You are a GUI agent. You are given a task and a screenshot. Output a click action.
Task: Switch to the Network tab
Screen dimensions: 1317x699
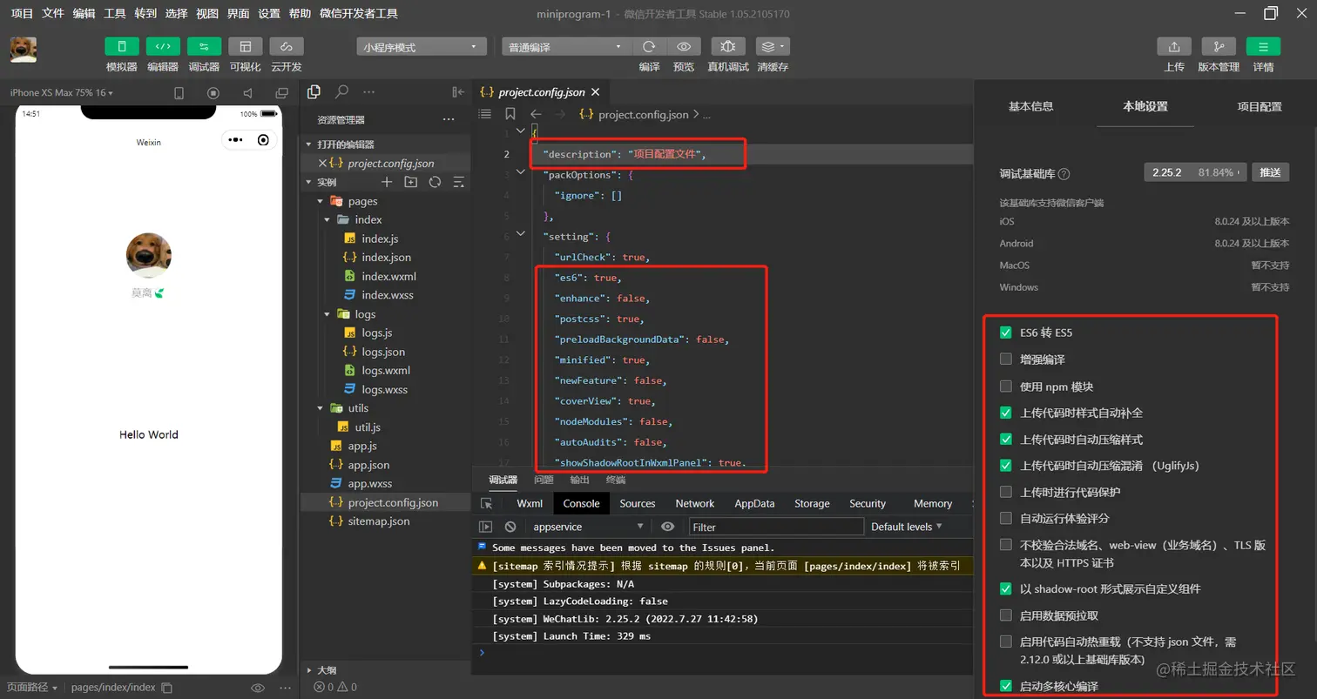click(x=695, y=503)
